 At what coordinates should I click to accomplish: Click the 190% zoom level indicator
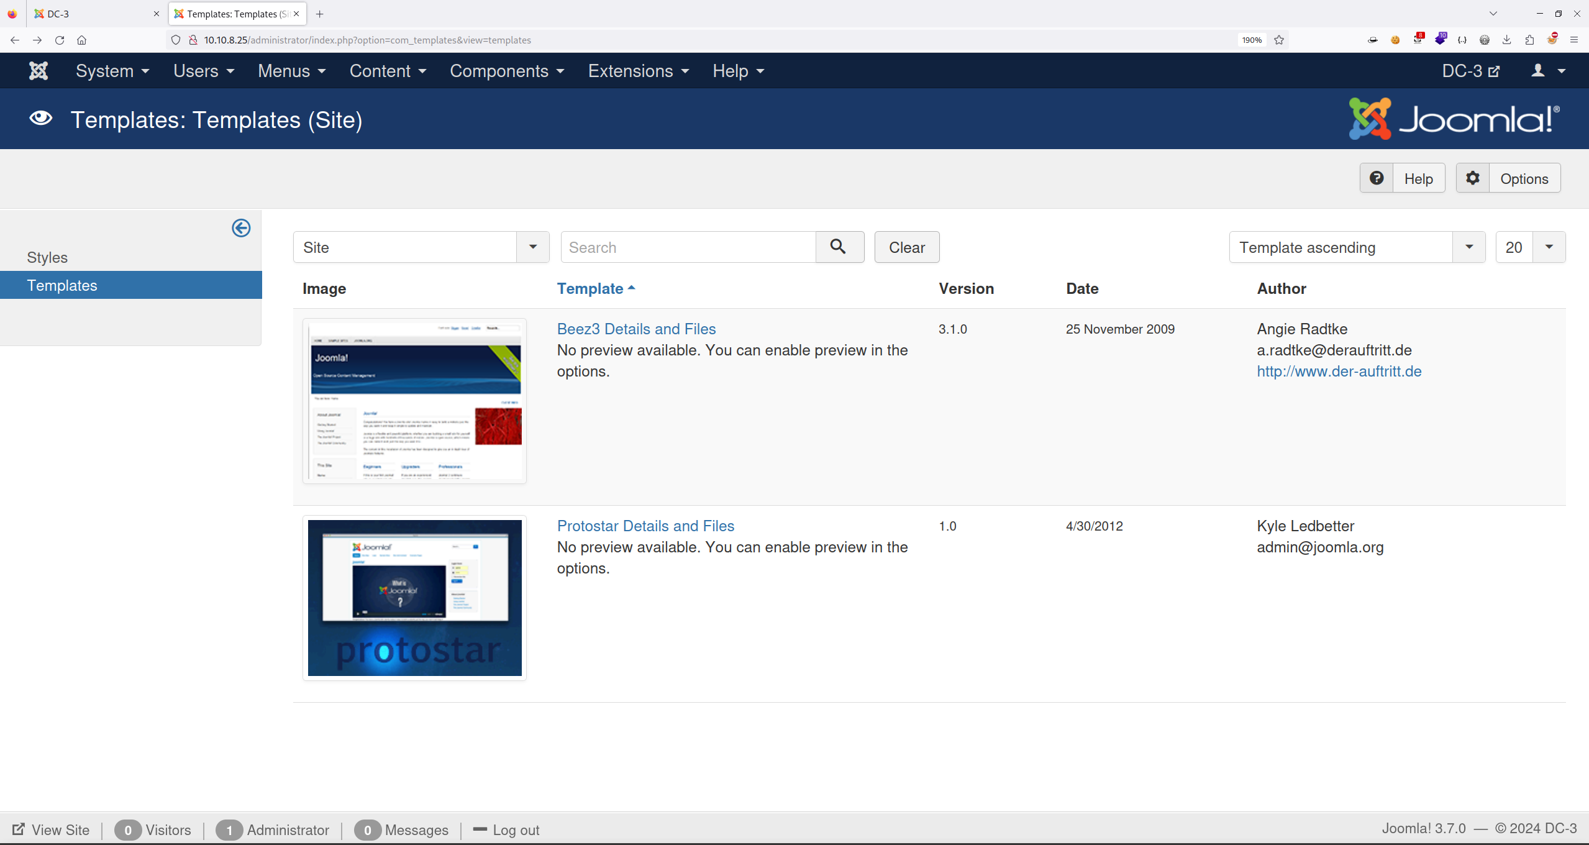[1252, 40]
